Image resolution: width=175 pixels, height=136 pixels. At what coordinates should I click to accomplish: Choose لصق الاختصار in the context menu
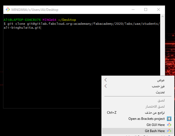[x=155, y=106]
